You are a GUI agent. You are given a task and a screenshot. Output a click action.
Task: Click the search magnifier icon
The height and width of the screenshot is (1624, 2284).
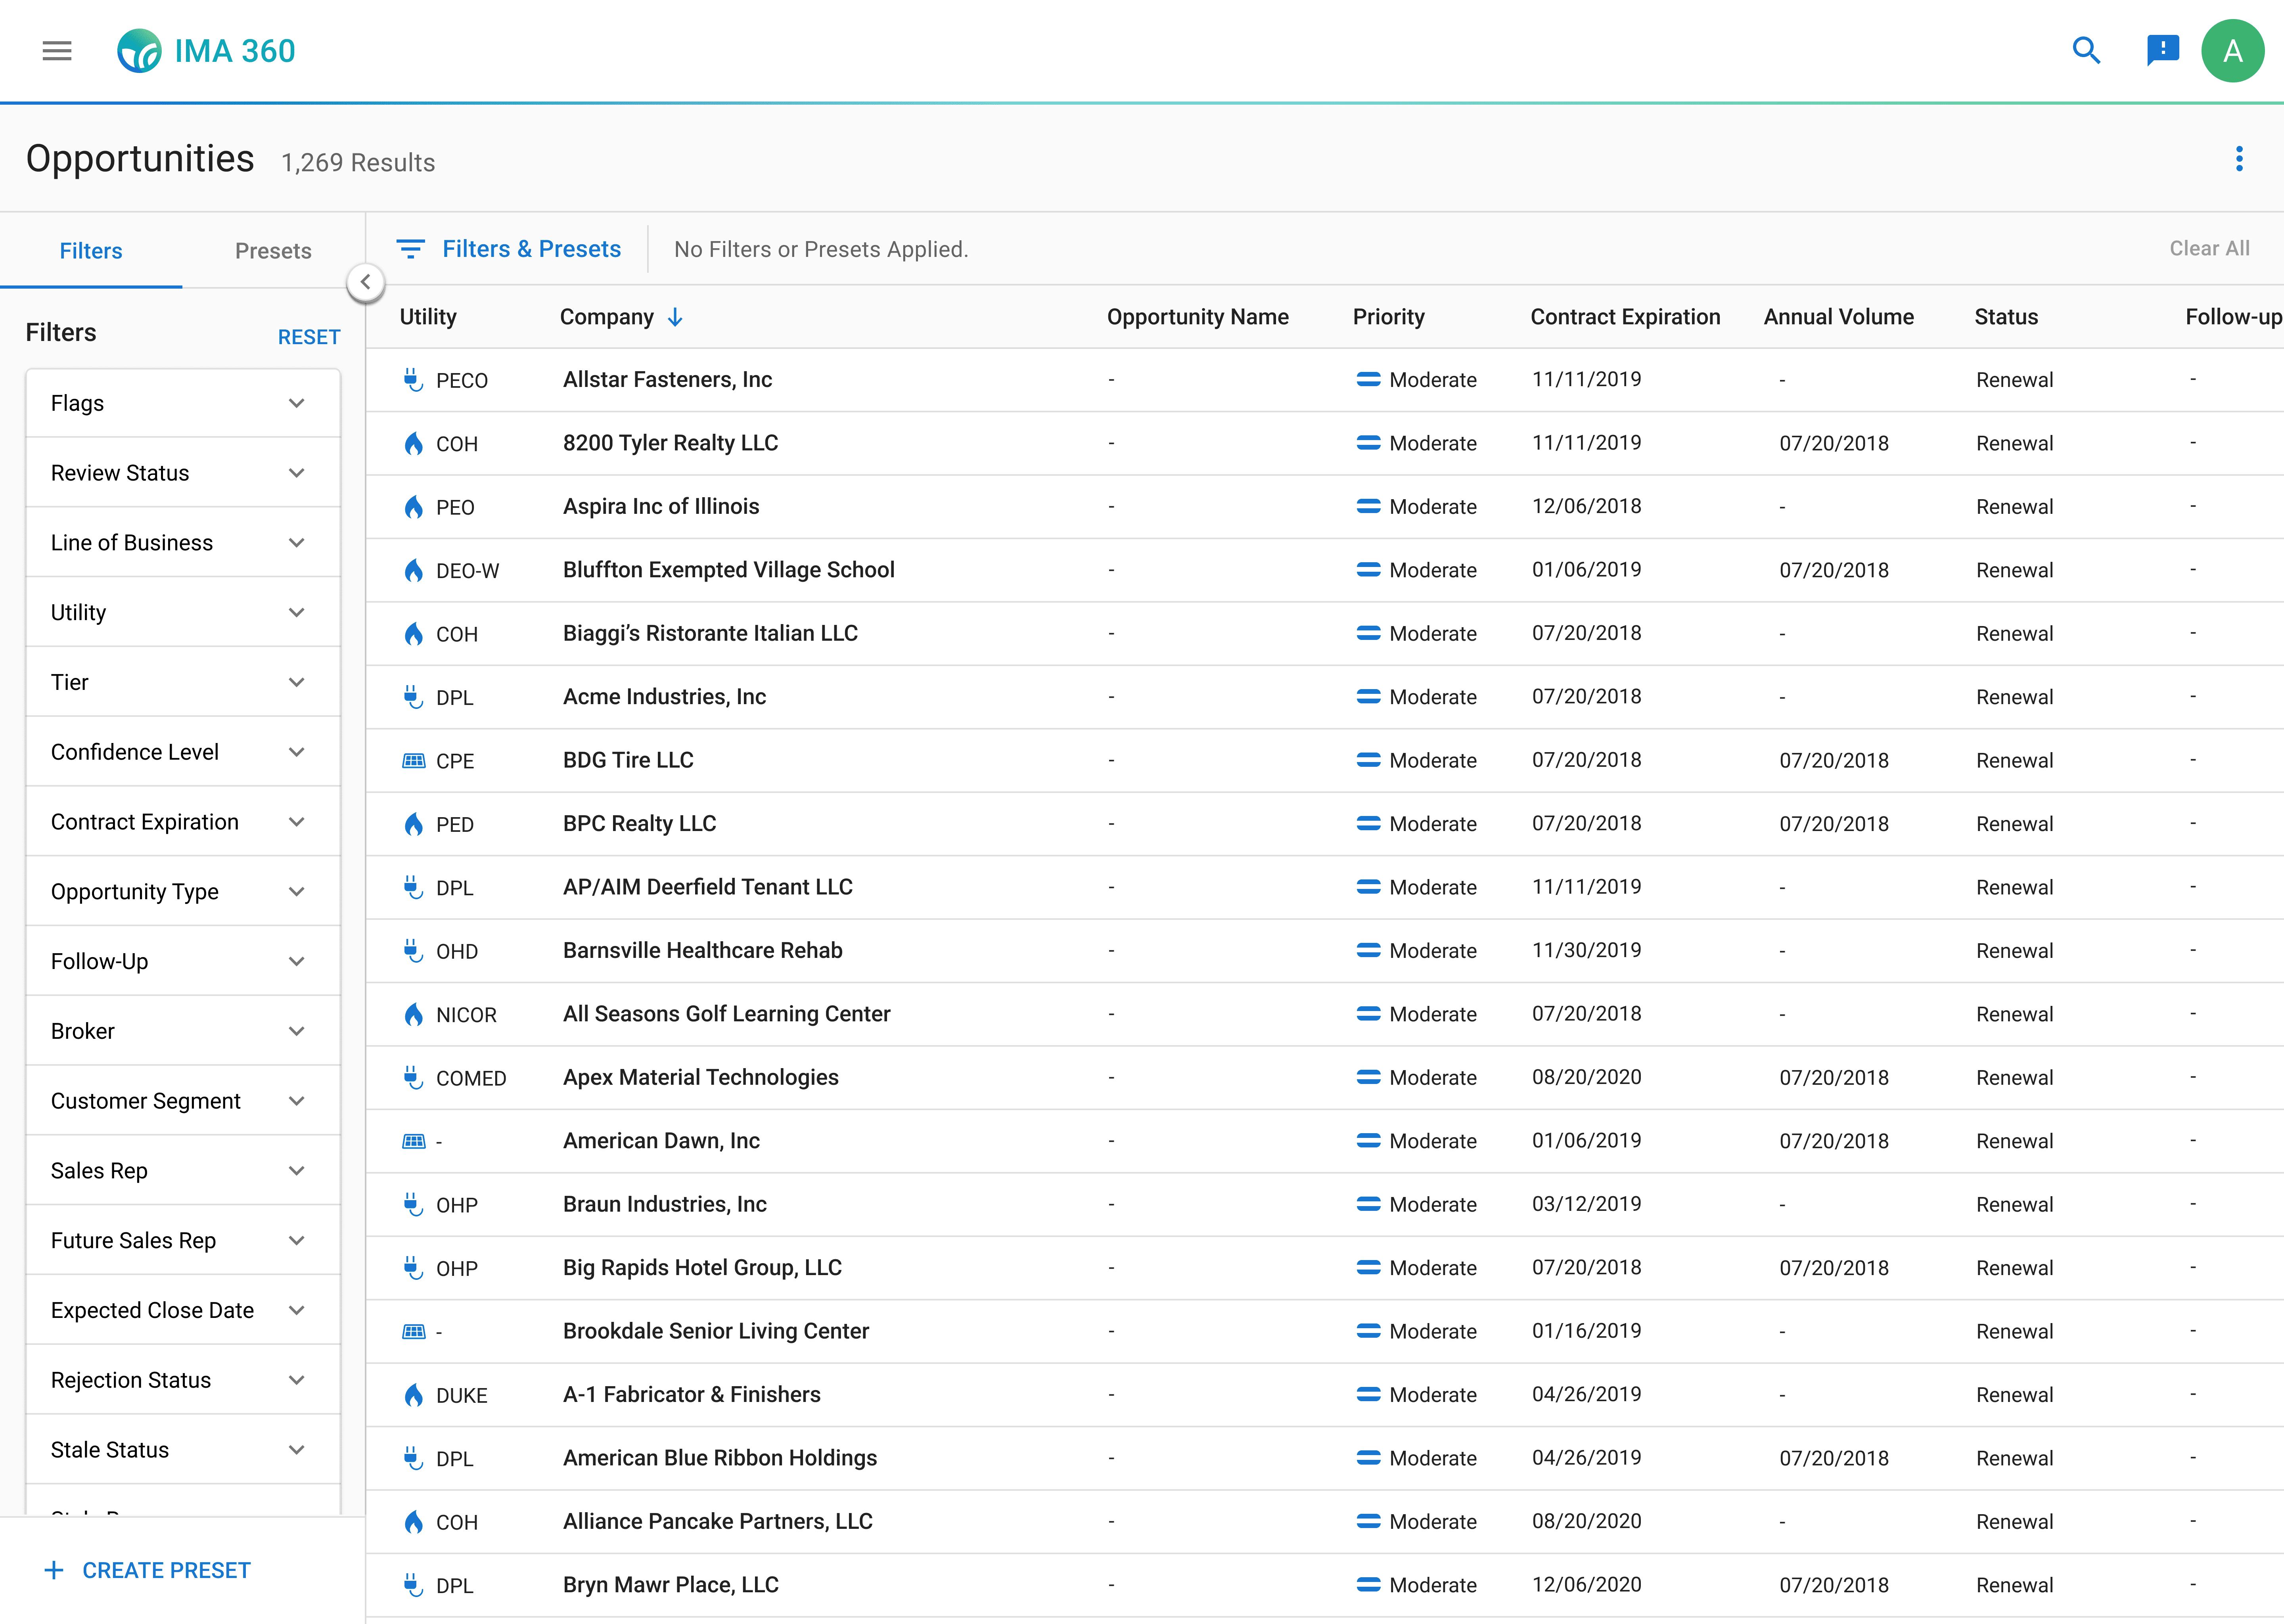coord(2086,50)
